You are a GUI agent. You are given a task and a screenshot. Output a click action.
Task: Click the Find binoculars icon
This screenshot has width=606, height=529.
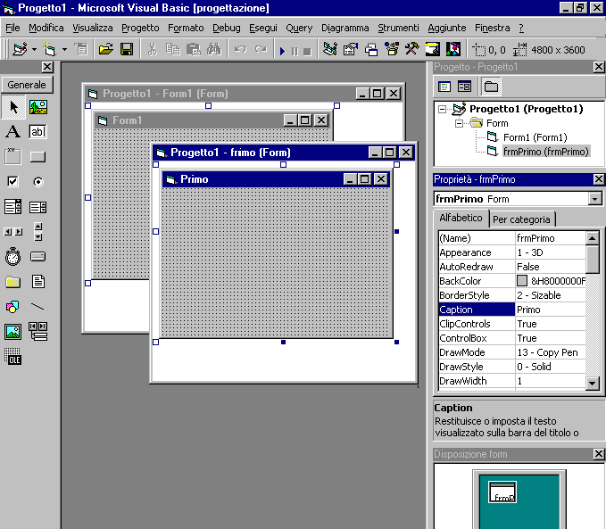(x=213, y=49)
